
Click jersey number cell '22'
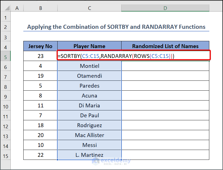pyautogui.click(x=41, y=155)
